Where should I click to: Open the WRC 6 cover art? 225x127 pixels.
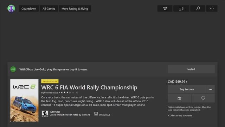click(24, 100)
